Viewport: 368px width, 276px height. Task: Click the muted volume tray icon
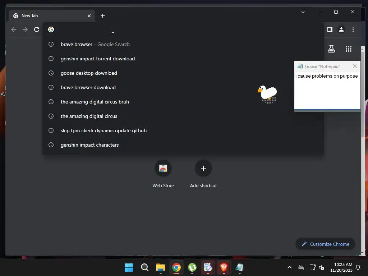(322, 267)
